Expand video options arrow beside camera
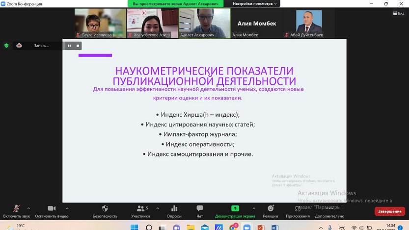 pos(67,208)
